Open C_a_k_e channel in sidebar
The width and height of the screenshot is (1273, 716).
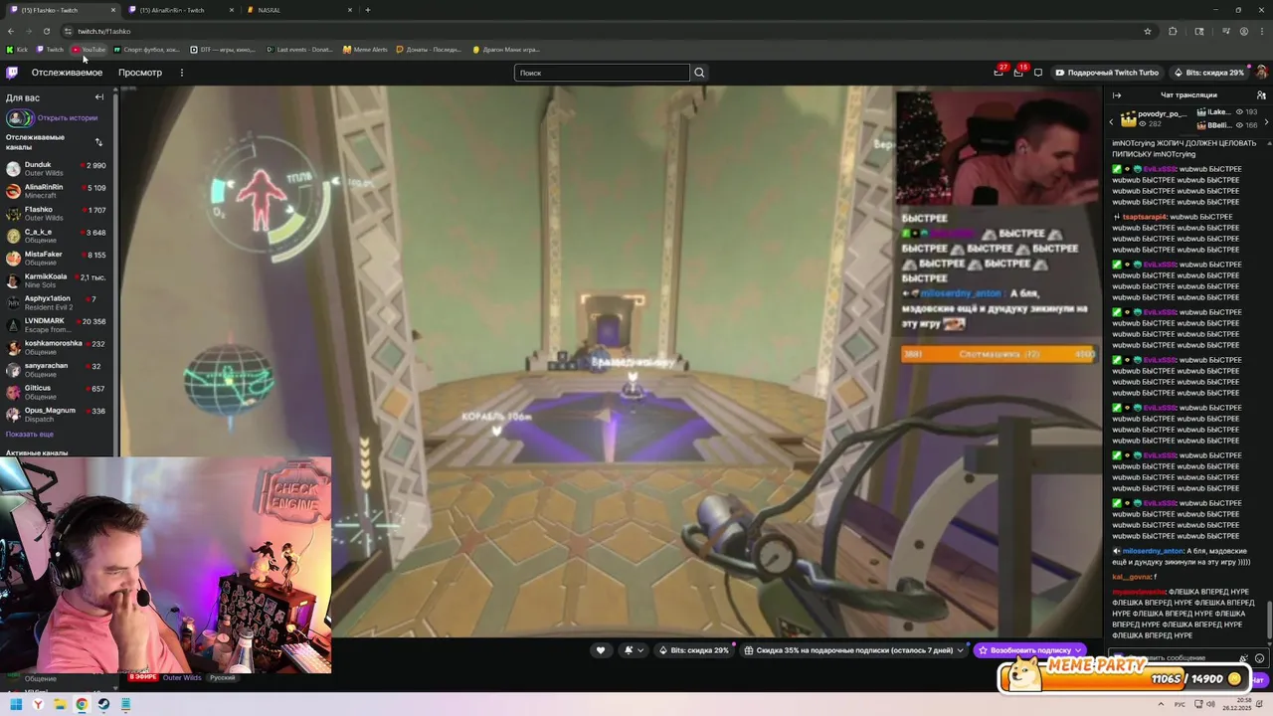[58, 236]
